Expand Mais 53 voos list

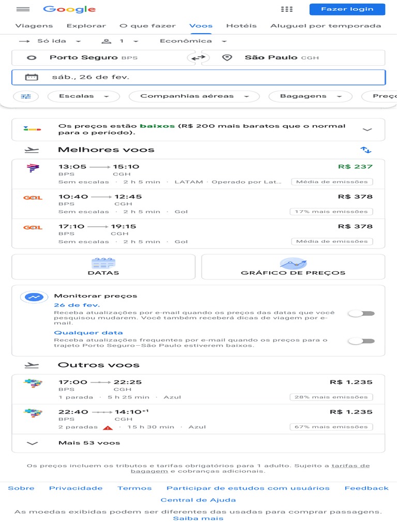89,443
